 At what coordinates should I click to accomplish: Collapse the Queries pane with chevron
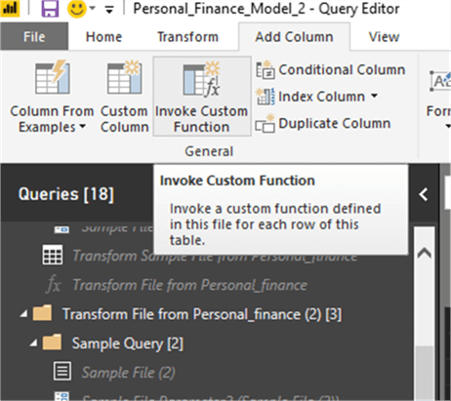tap(424, 194)
